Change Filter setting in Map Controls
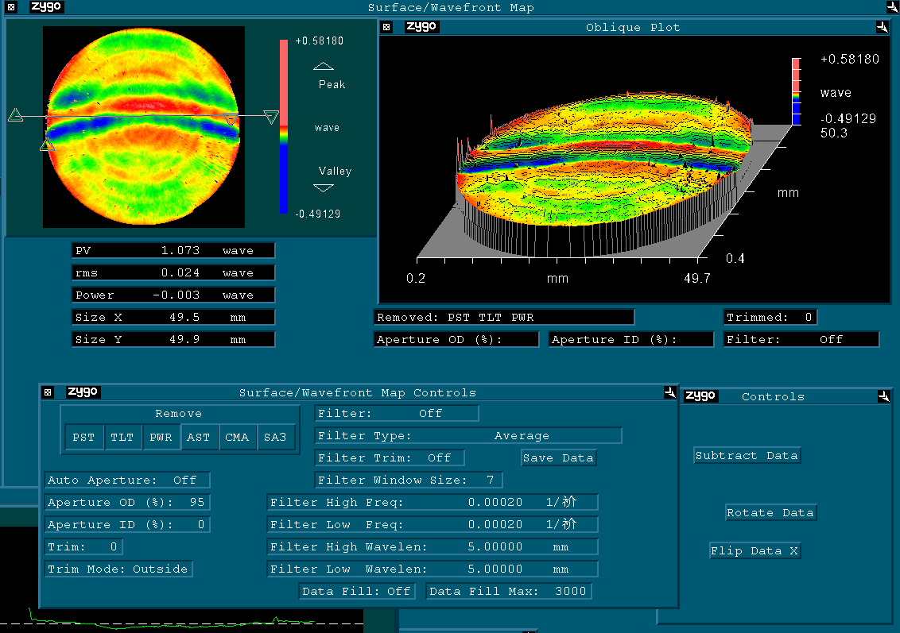Viewport: 900px width, 633px height. coord(397,414)
